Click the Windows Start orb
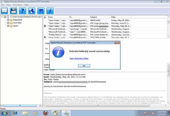170x116 pixels. coord(4,113)
